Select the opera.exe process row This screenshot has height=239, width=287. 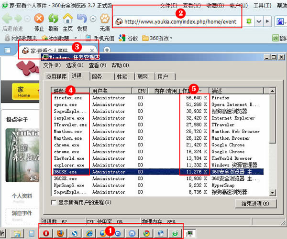[x=158, y=104]
